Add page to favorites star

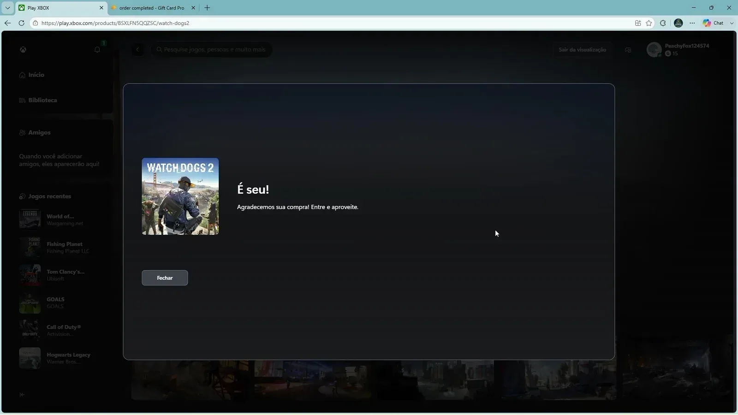649,23
